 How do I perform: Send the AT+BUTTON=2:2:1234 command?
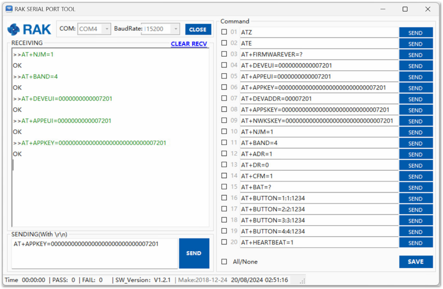[x=416, y=210]
